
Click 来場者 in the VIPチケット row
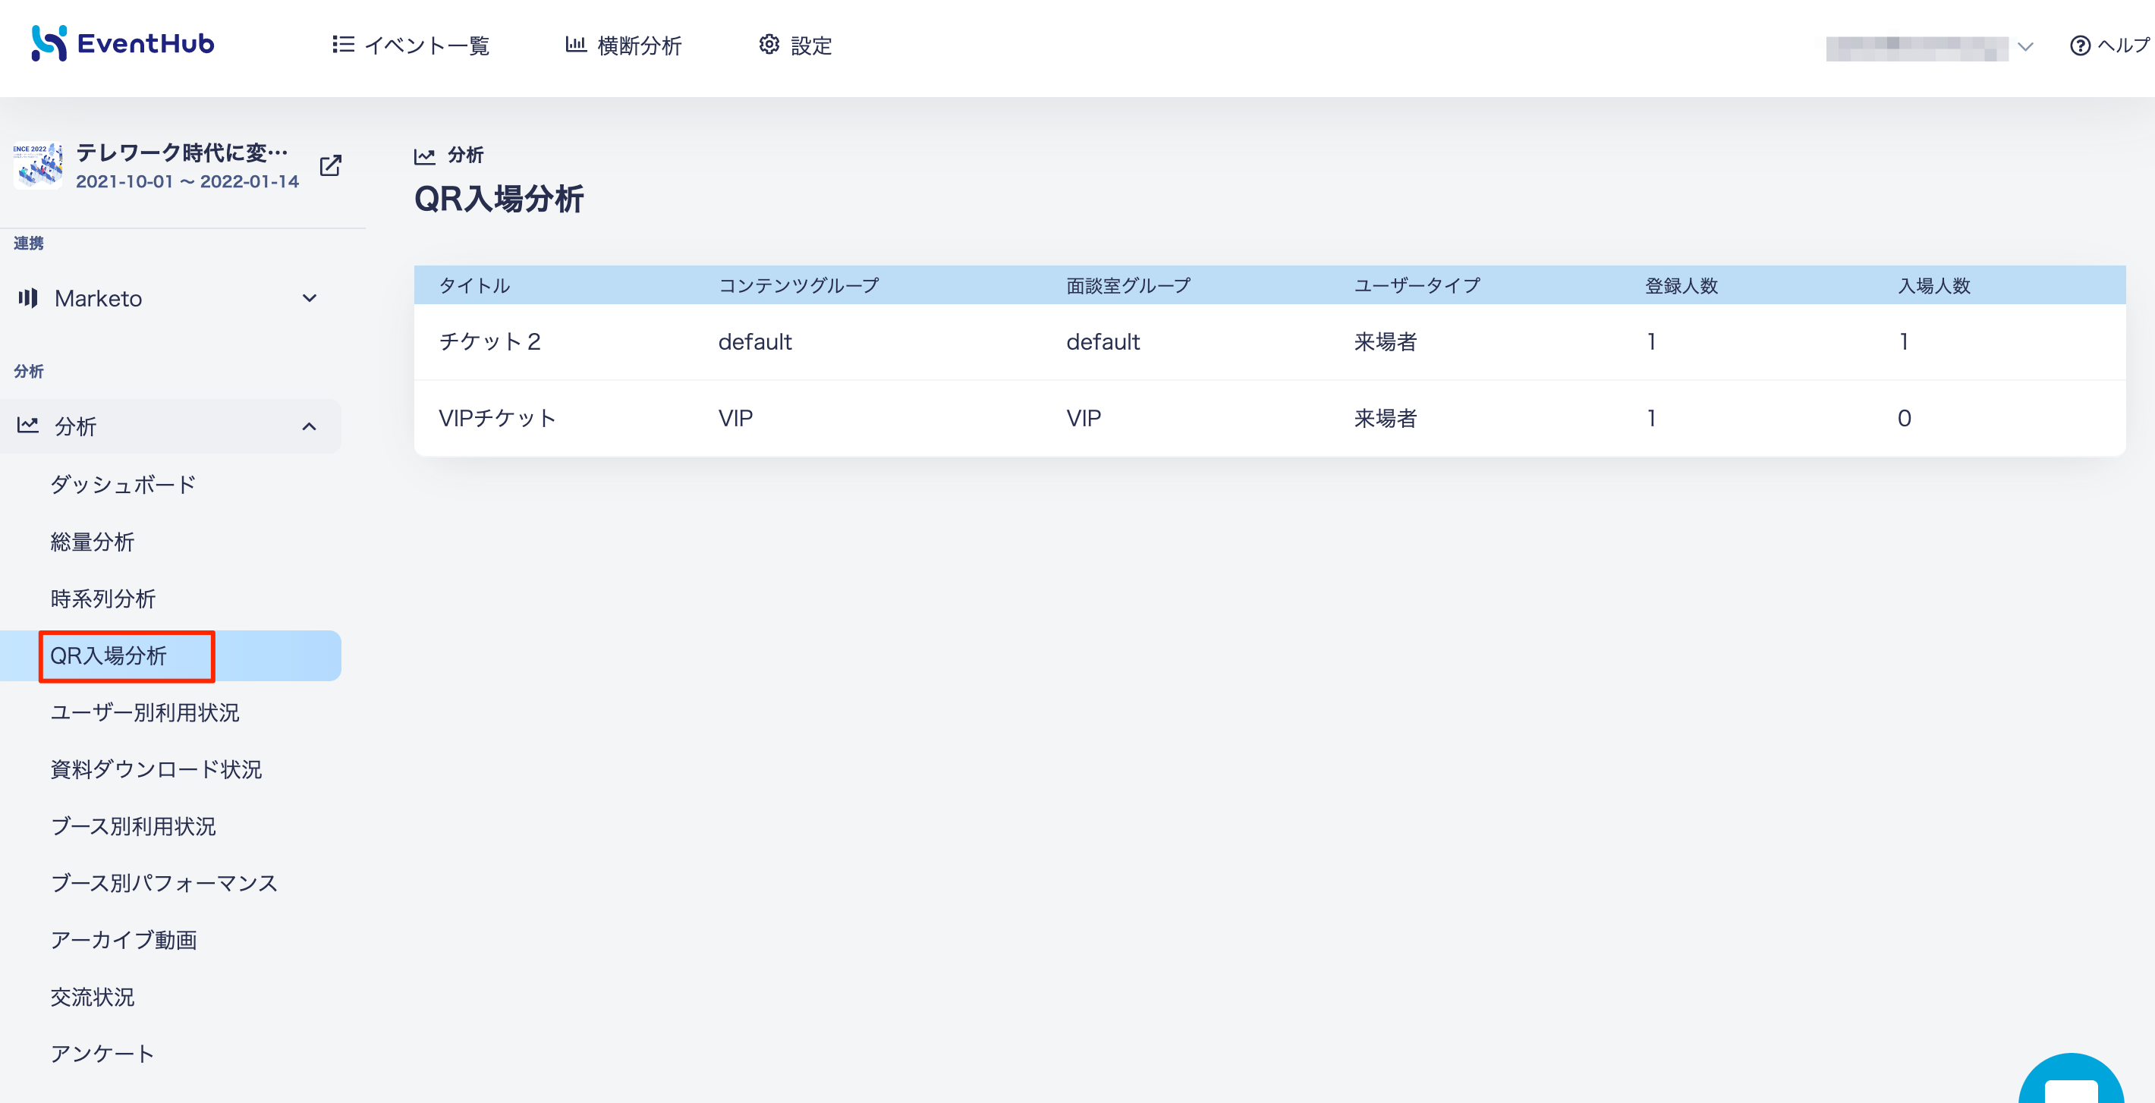pyautogui.click(x=1386, y=418)
